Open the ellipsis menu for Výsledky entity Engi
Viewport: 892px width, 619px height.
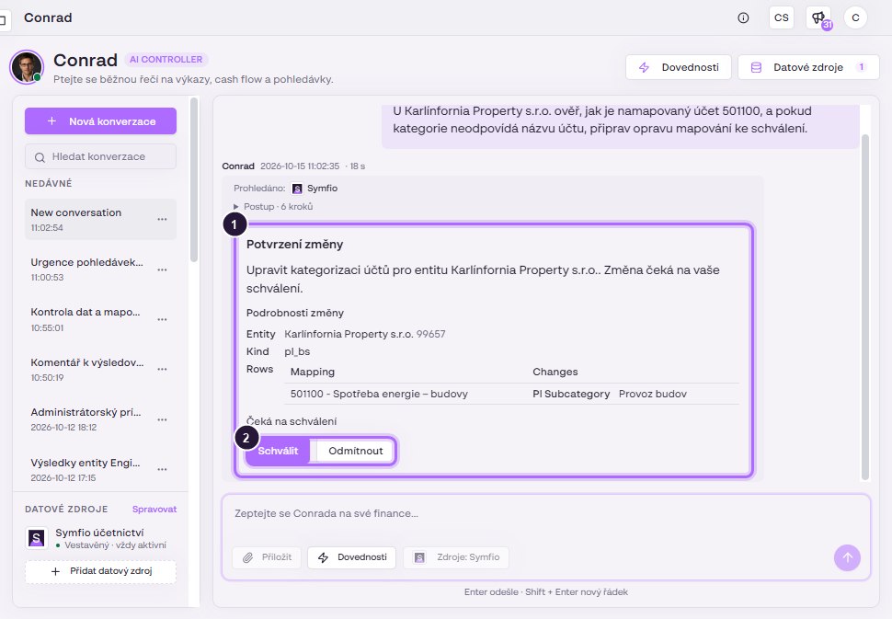coord(162,469)
